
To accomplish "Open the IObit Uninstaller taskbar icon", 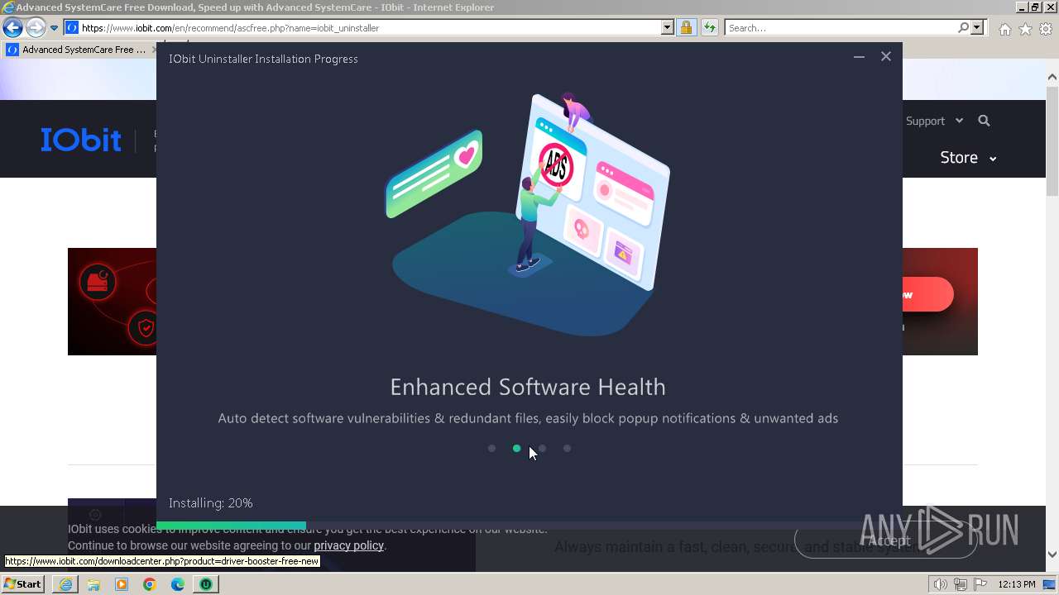I will (x=205, y=584).
